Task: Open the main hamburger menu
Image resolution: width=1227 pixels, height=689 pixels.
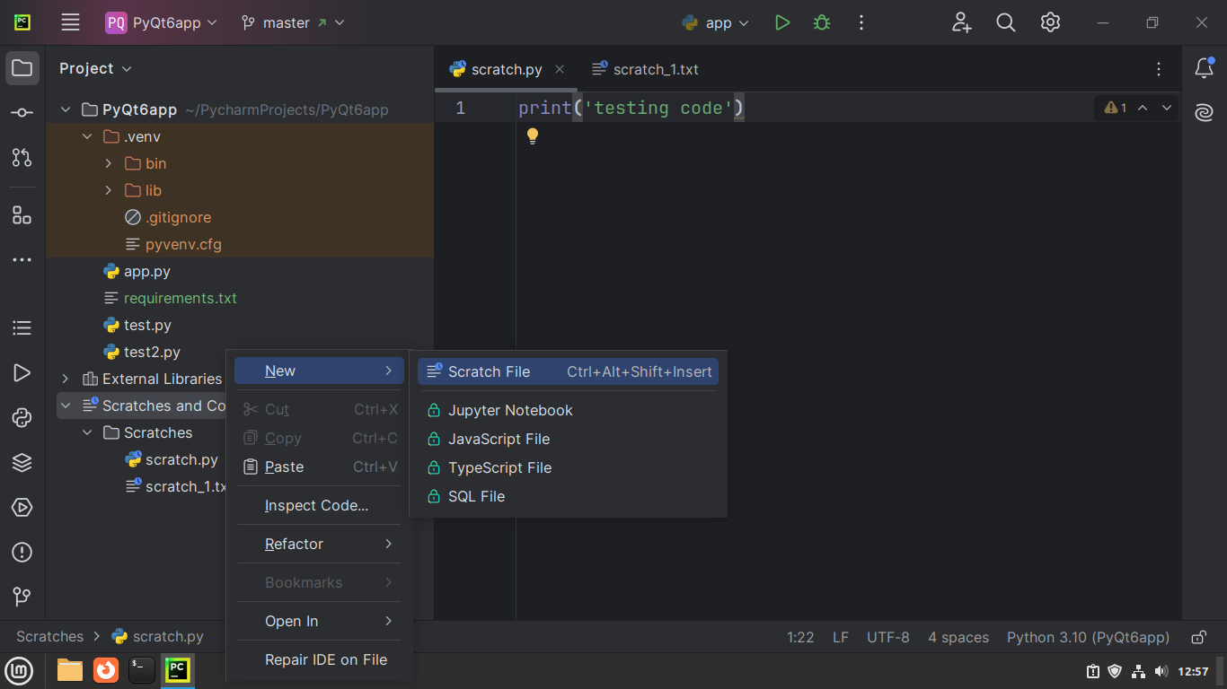Action: click(x=70, y=22)
